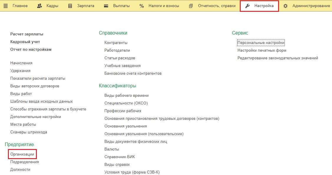This screenshot has width=332, height=175.
Task: Open Места работы
Action: click(23, 124)
